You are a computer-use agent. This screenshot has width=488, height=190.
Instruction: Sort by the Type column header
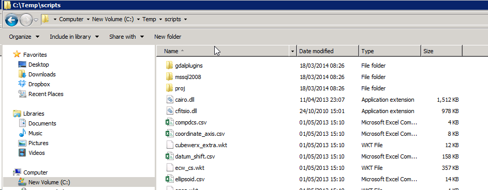coord(390,51)
